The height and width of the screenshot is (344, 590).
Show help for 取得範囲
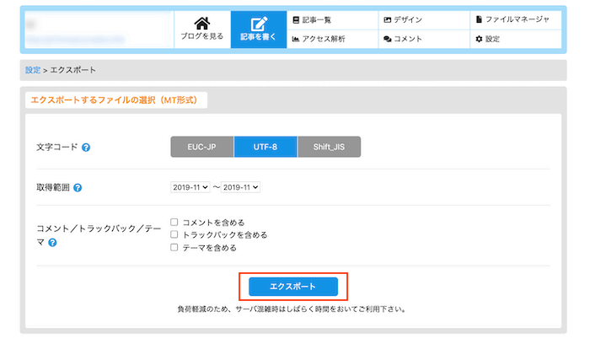78,188
